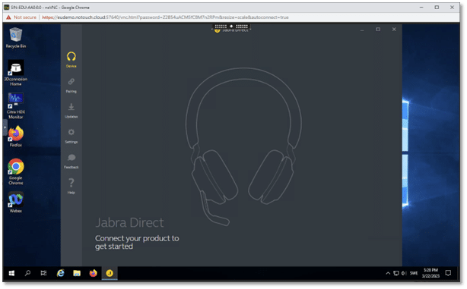Open the Action Center notifications icon
Viewport: 467px width, 289px height.
point(448,274)
